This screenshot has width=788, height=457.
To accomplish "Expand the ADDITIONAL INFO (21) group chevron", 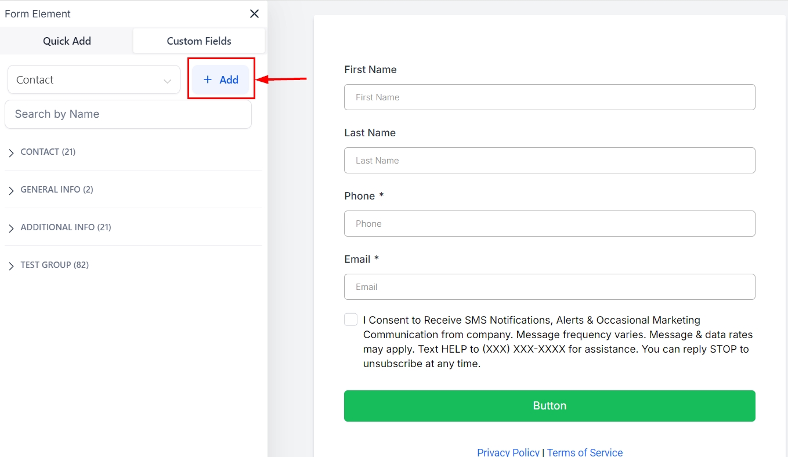I will (11, 228).
